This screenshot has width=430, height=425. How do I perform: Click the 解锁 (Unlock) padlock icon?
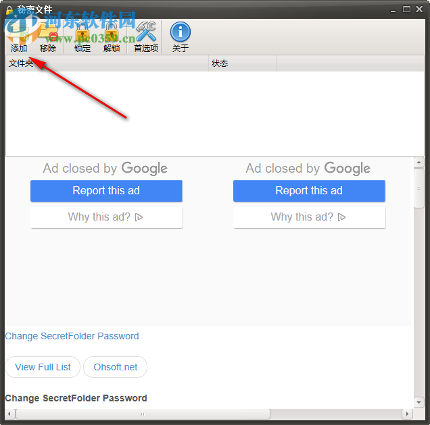point(112,32)
